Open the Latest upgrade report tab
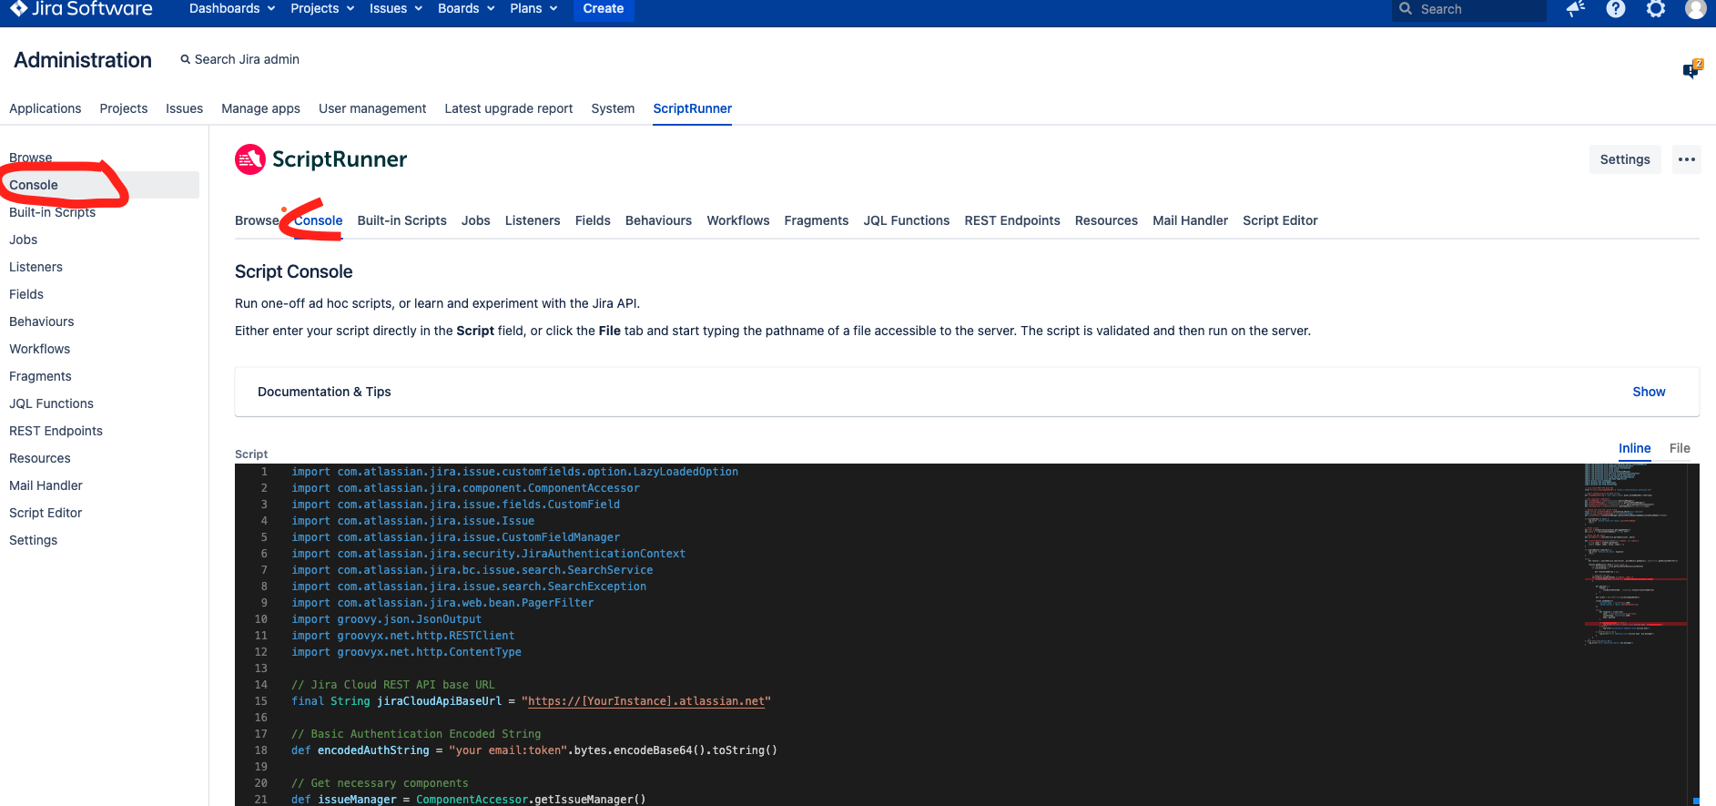The height and width of the screenshot is (806, 1716). [509, 108]
